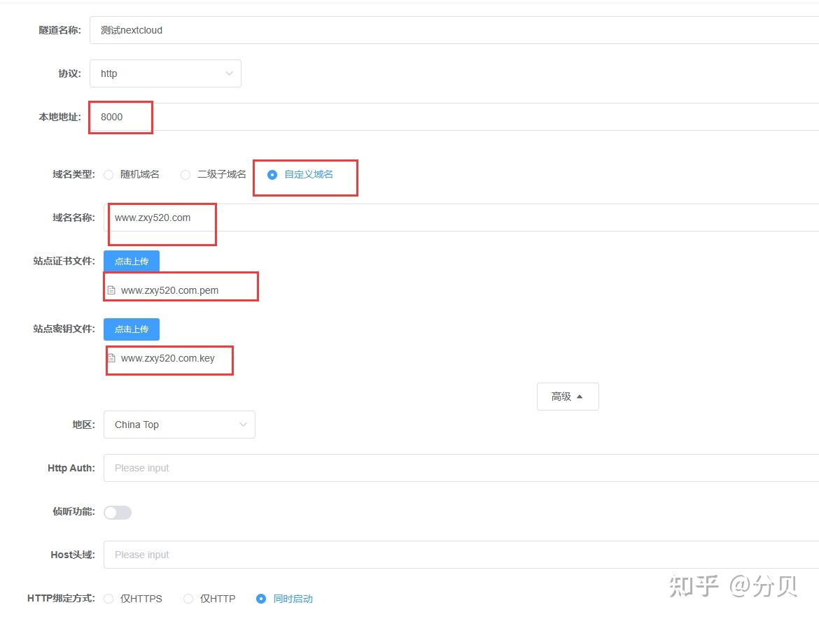The height and width of the screenshot is (619, 819).
Task: Select the 仅HTTP radio button
Action: pyautogui.click(x=188, y=599)
